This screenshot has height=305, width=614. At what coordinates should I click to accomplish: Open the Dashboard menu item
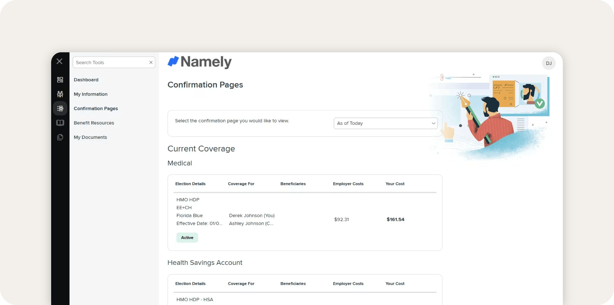point(86,80)
